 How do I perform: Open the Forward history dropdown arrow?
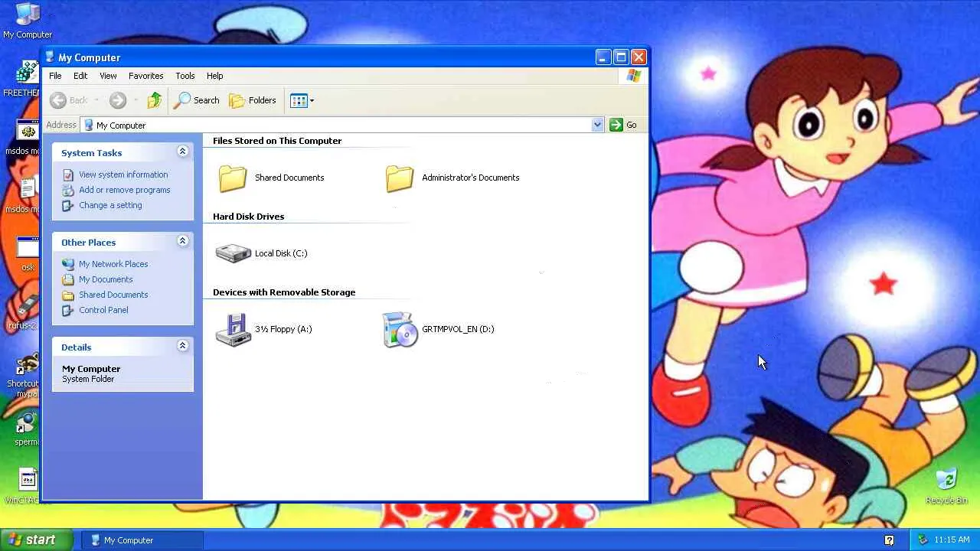click(136, 100)
